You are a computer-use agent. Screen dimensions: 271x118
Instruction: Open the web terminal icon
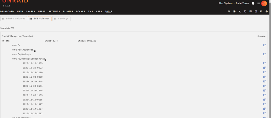coord(240,12)
